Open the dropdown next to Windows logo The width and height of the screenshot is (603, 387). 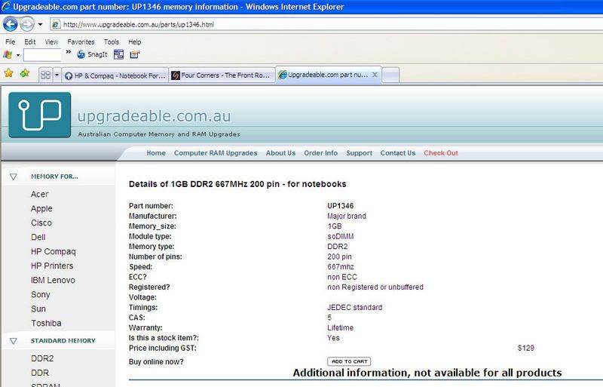(17, 55)
